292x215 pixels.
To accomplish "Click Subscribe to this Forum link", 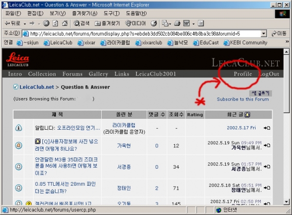I will click(x=243, y=99).
